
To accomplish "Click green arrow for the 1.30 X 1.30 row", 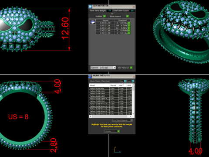I will click(129, 23).
